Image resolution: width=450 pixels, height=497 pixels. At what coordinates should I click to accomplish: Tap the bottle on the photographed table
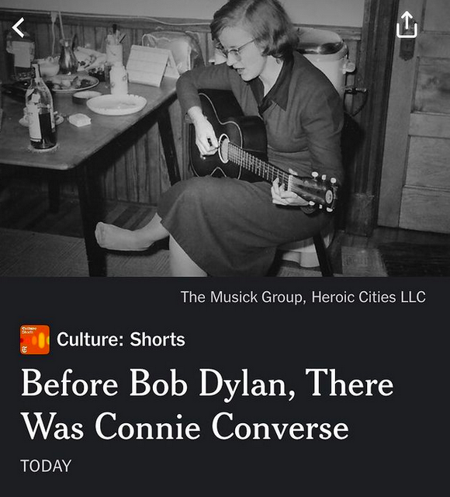(x=40, y=108)
